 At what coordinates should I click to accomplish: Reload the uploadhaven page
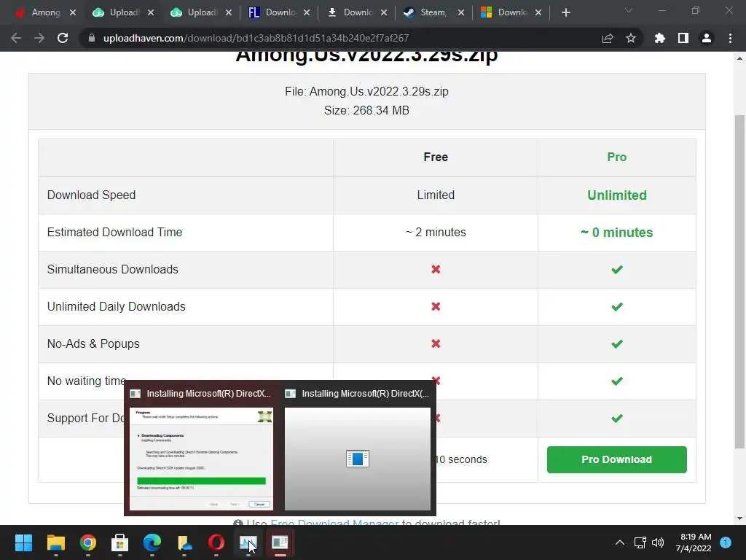coord(63,38)
